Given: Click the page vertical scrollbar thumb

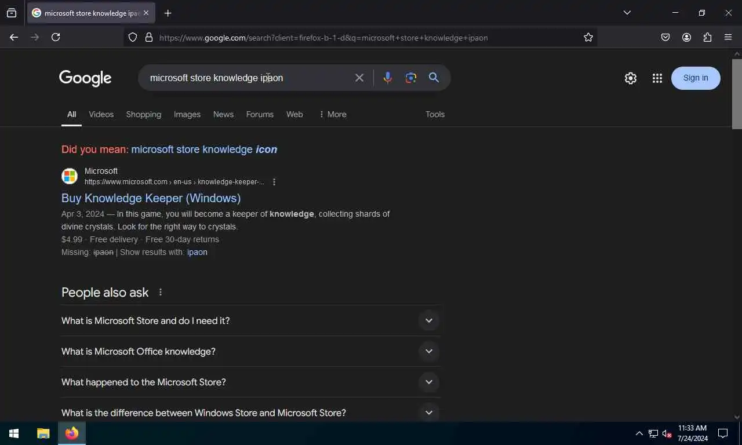Looking at the screenshot, I should [737, 93].
